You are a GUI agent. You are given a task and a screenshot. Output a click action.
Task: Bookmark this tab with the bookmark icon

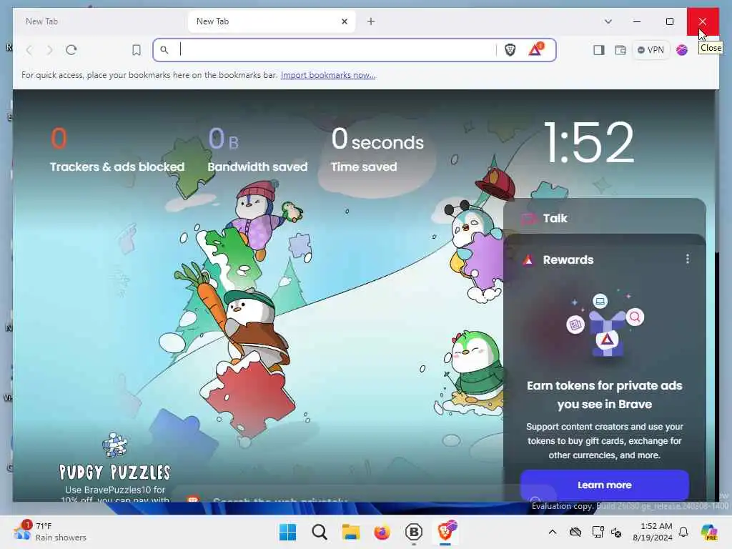pos(137,50)
